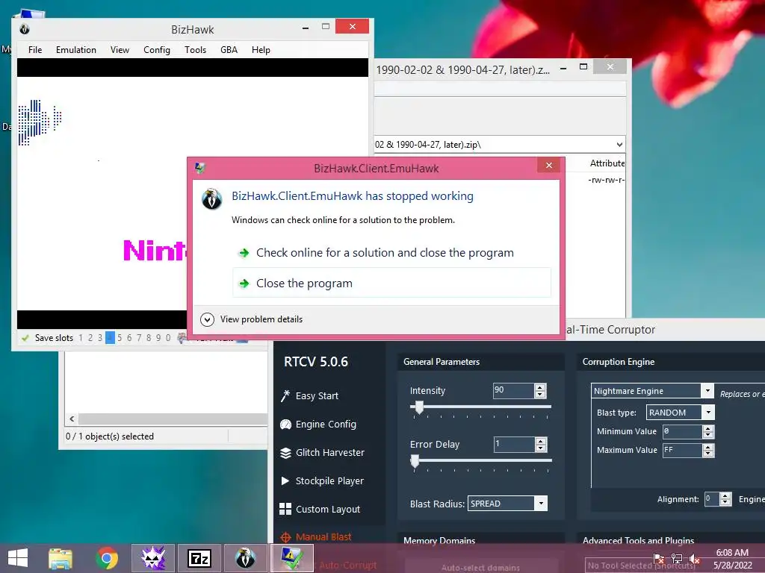Expand View problem details
The height and width of the screenshot is (573, 765).
tap(251, 319)
